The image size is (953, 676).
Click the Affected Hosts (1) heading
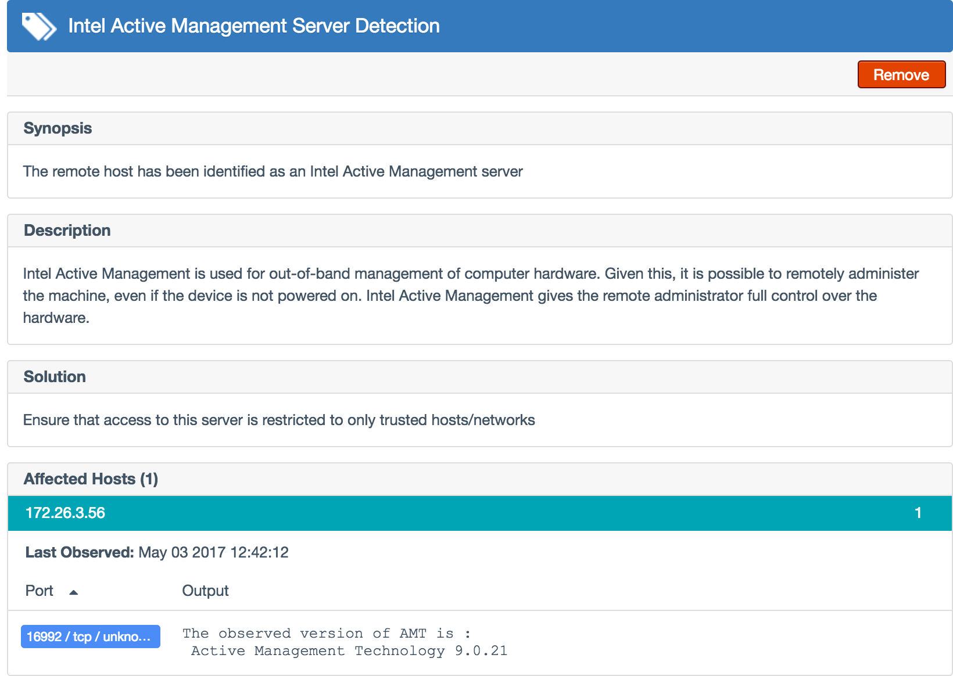[x=91, y=479]
